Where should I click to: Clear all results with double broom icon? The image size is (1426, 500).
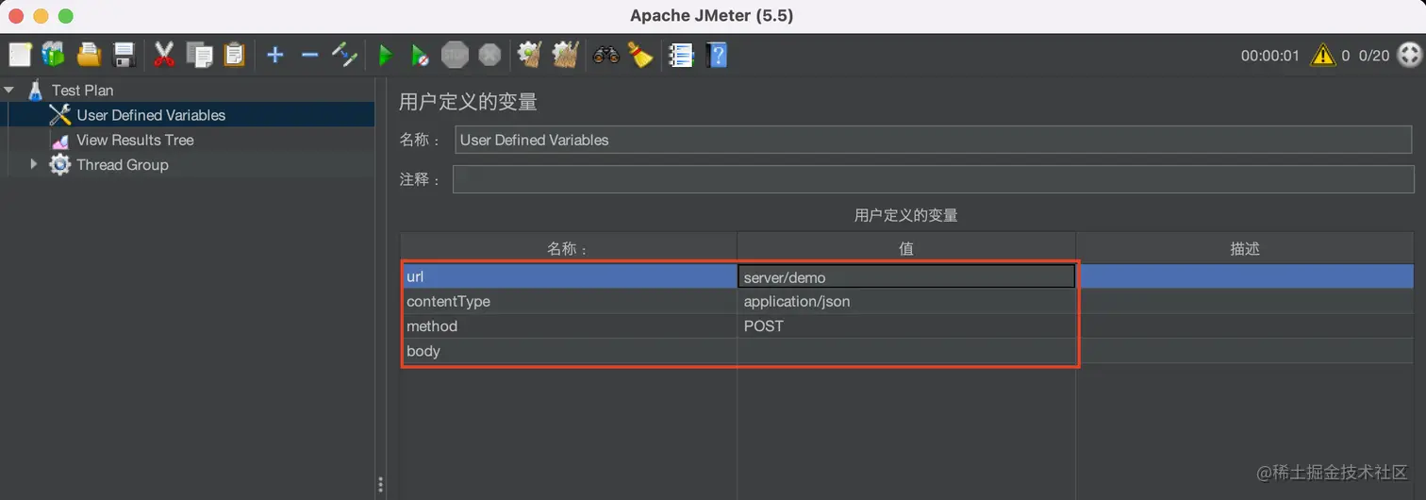[x=565, y=56]
